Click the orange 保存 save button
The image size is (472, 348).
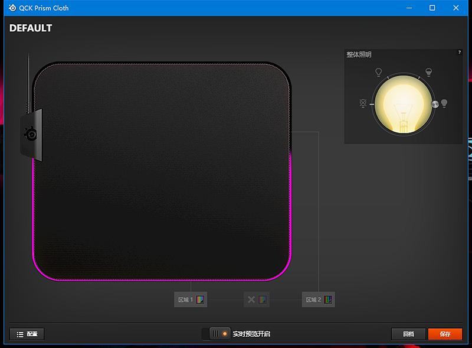pos(445,334)
